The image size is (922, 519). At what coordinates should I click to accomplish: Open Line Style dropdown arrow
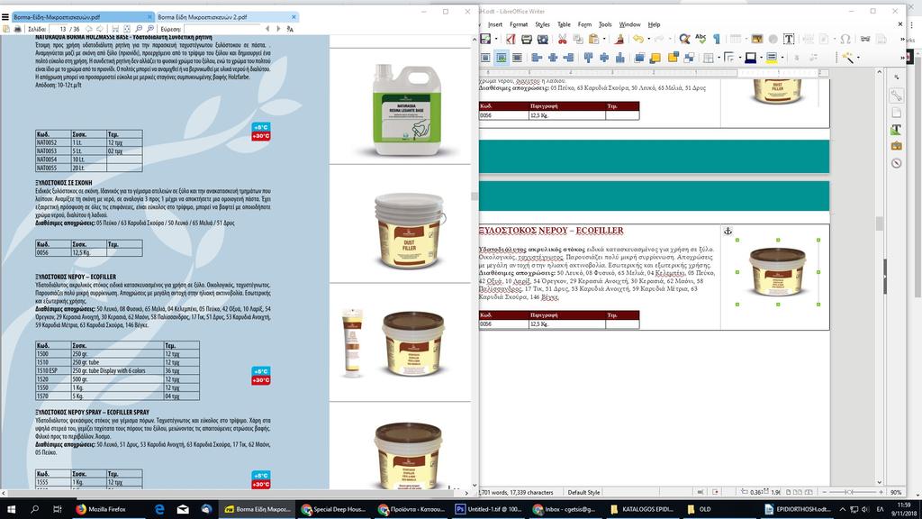coord(740,57)
